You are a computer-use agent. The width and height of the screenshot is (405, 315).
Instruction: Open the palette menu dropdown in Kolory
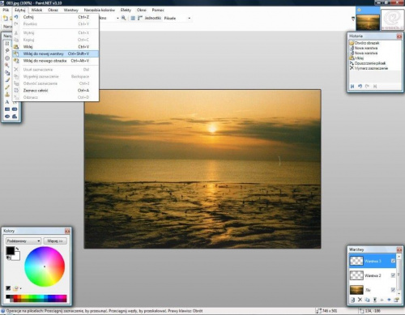(x=21, y=288)
